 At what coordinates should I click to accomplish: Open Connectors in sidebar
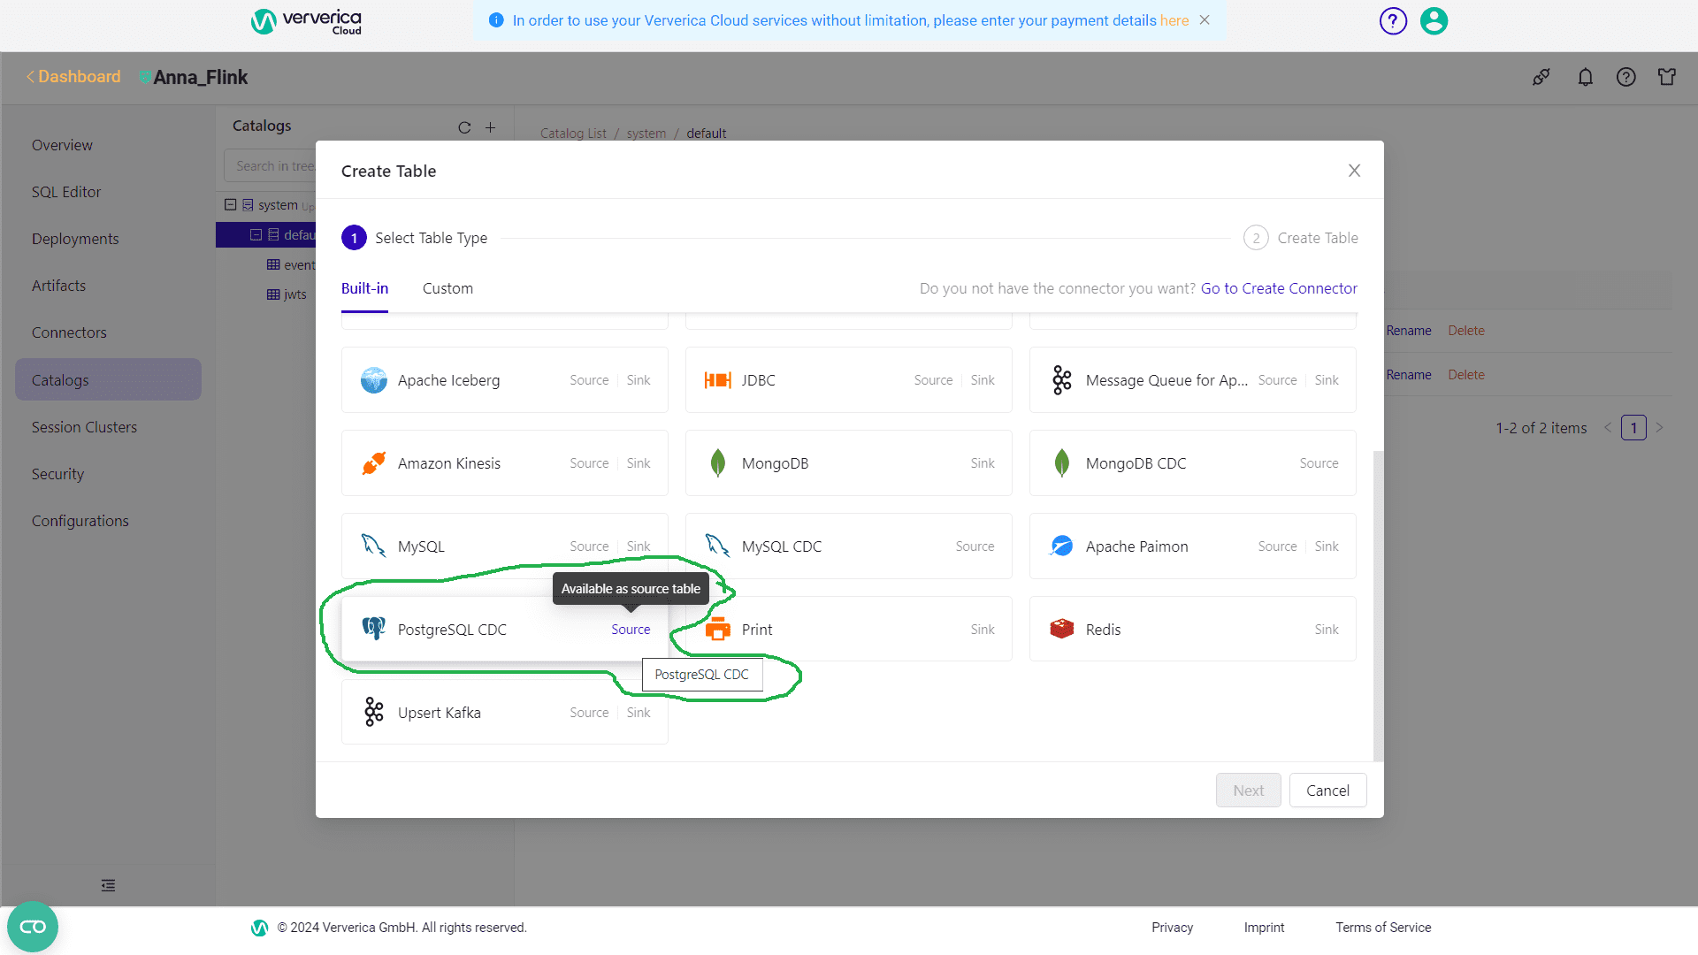[69, 332]
